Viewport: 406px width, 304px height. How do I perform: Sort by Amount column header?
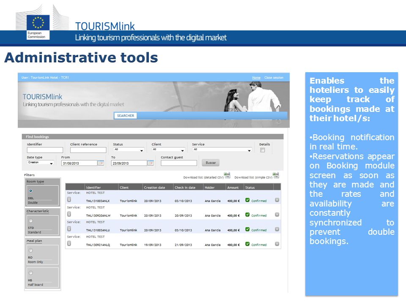[233, 187]
